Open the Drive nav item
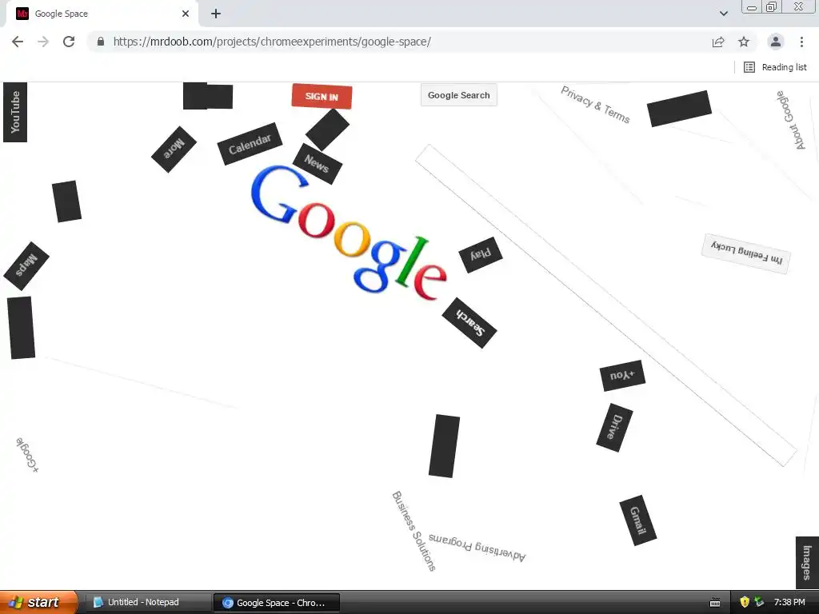 (x=615, y=428)
